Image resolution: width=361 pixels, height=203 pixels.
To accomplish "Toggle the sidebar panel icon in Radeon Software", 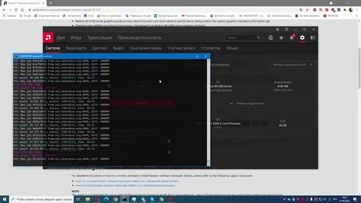I will [x=312, y=38].
